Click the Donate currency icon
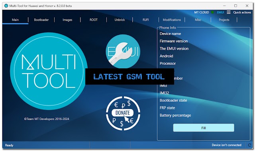The image size is (255, 151). tap(123, 113)
